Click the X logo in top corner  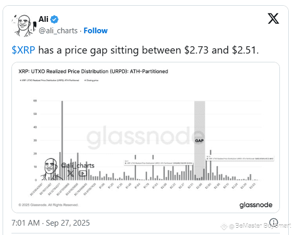(273, 18)
